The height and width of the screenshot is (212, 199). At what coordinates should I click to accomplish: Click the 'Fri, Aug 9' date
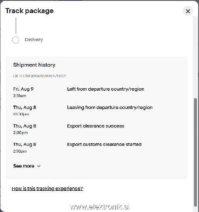pyautogui.click(x=23, y=89)
